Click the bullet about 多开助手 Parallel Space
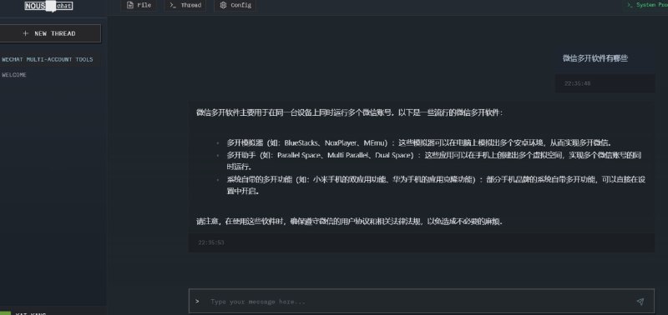This screenshot has width=668, height=315. [x=433, y=161]
